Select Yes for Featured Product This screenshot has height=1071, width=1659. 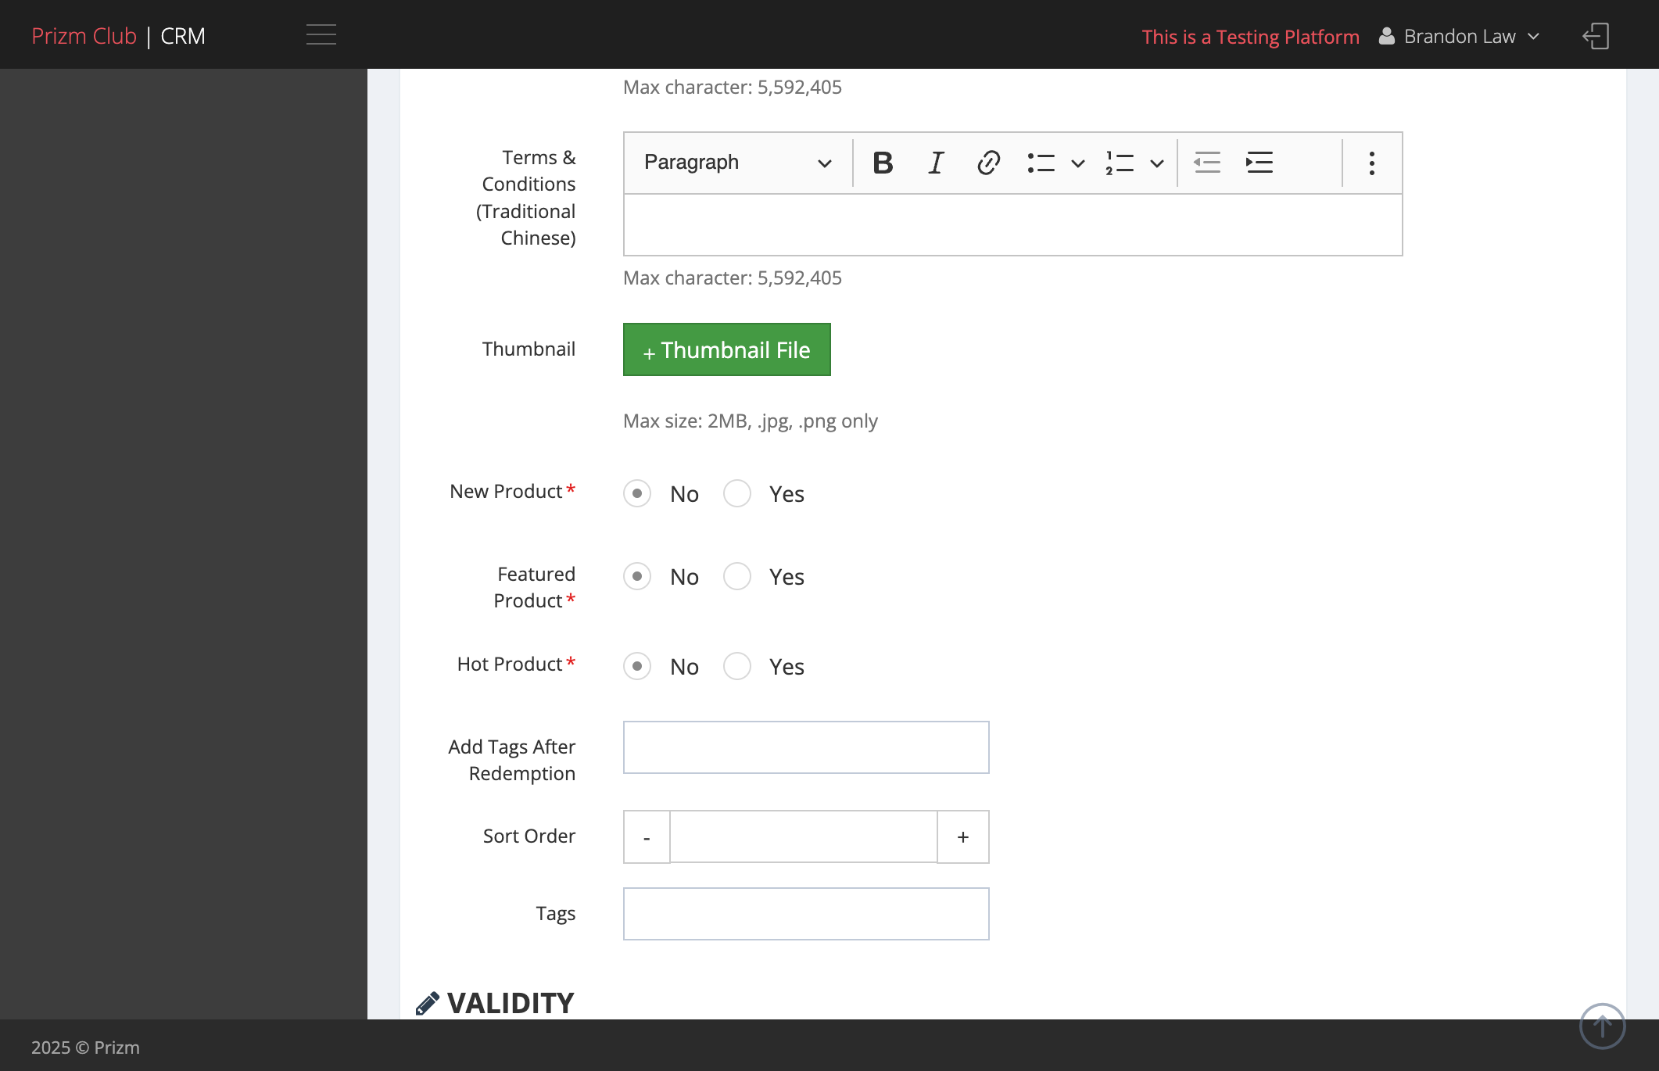pos(737,576)
